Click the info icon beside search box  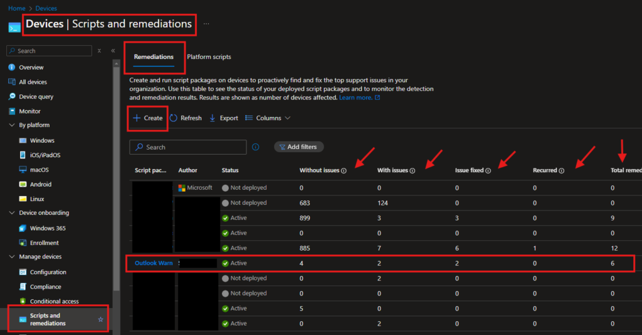coord(256,147)
